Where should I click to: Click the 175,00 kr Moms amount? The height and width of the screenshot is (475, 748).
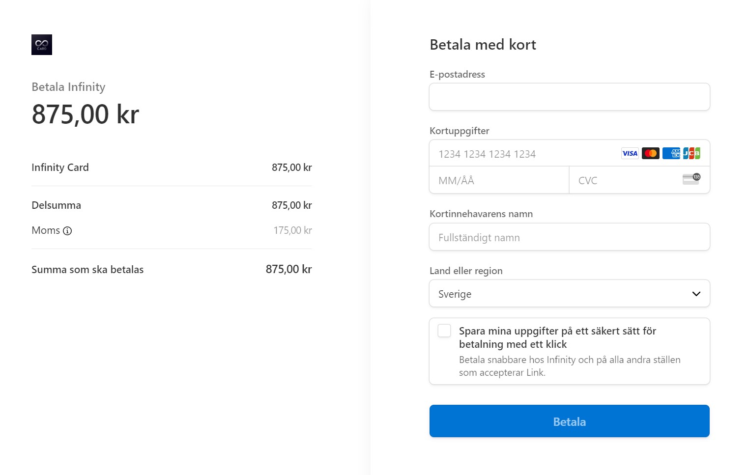click(x=292, y=230)
